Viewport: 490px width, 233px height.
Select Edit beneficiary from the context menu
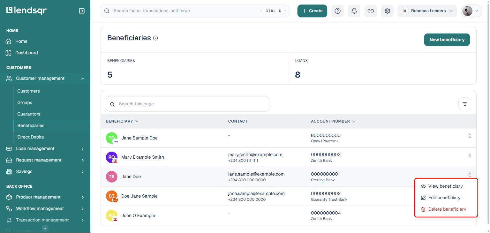point(446,198)
